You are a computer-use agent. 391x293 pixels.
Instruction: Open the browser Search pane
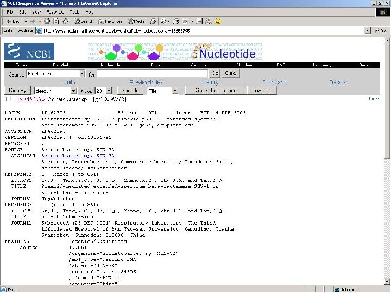point(84,21)
